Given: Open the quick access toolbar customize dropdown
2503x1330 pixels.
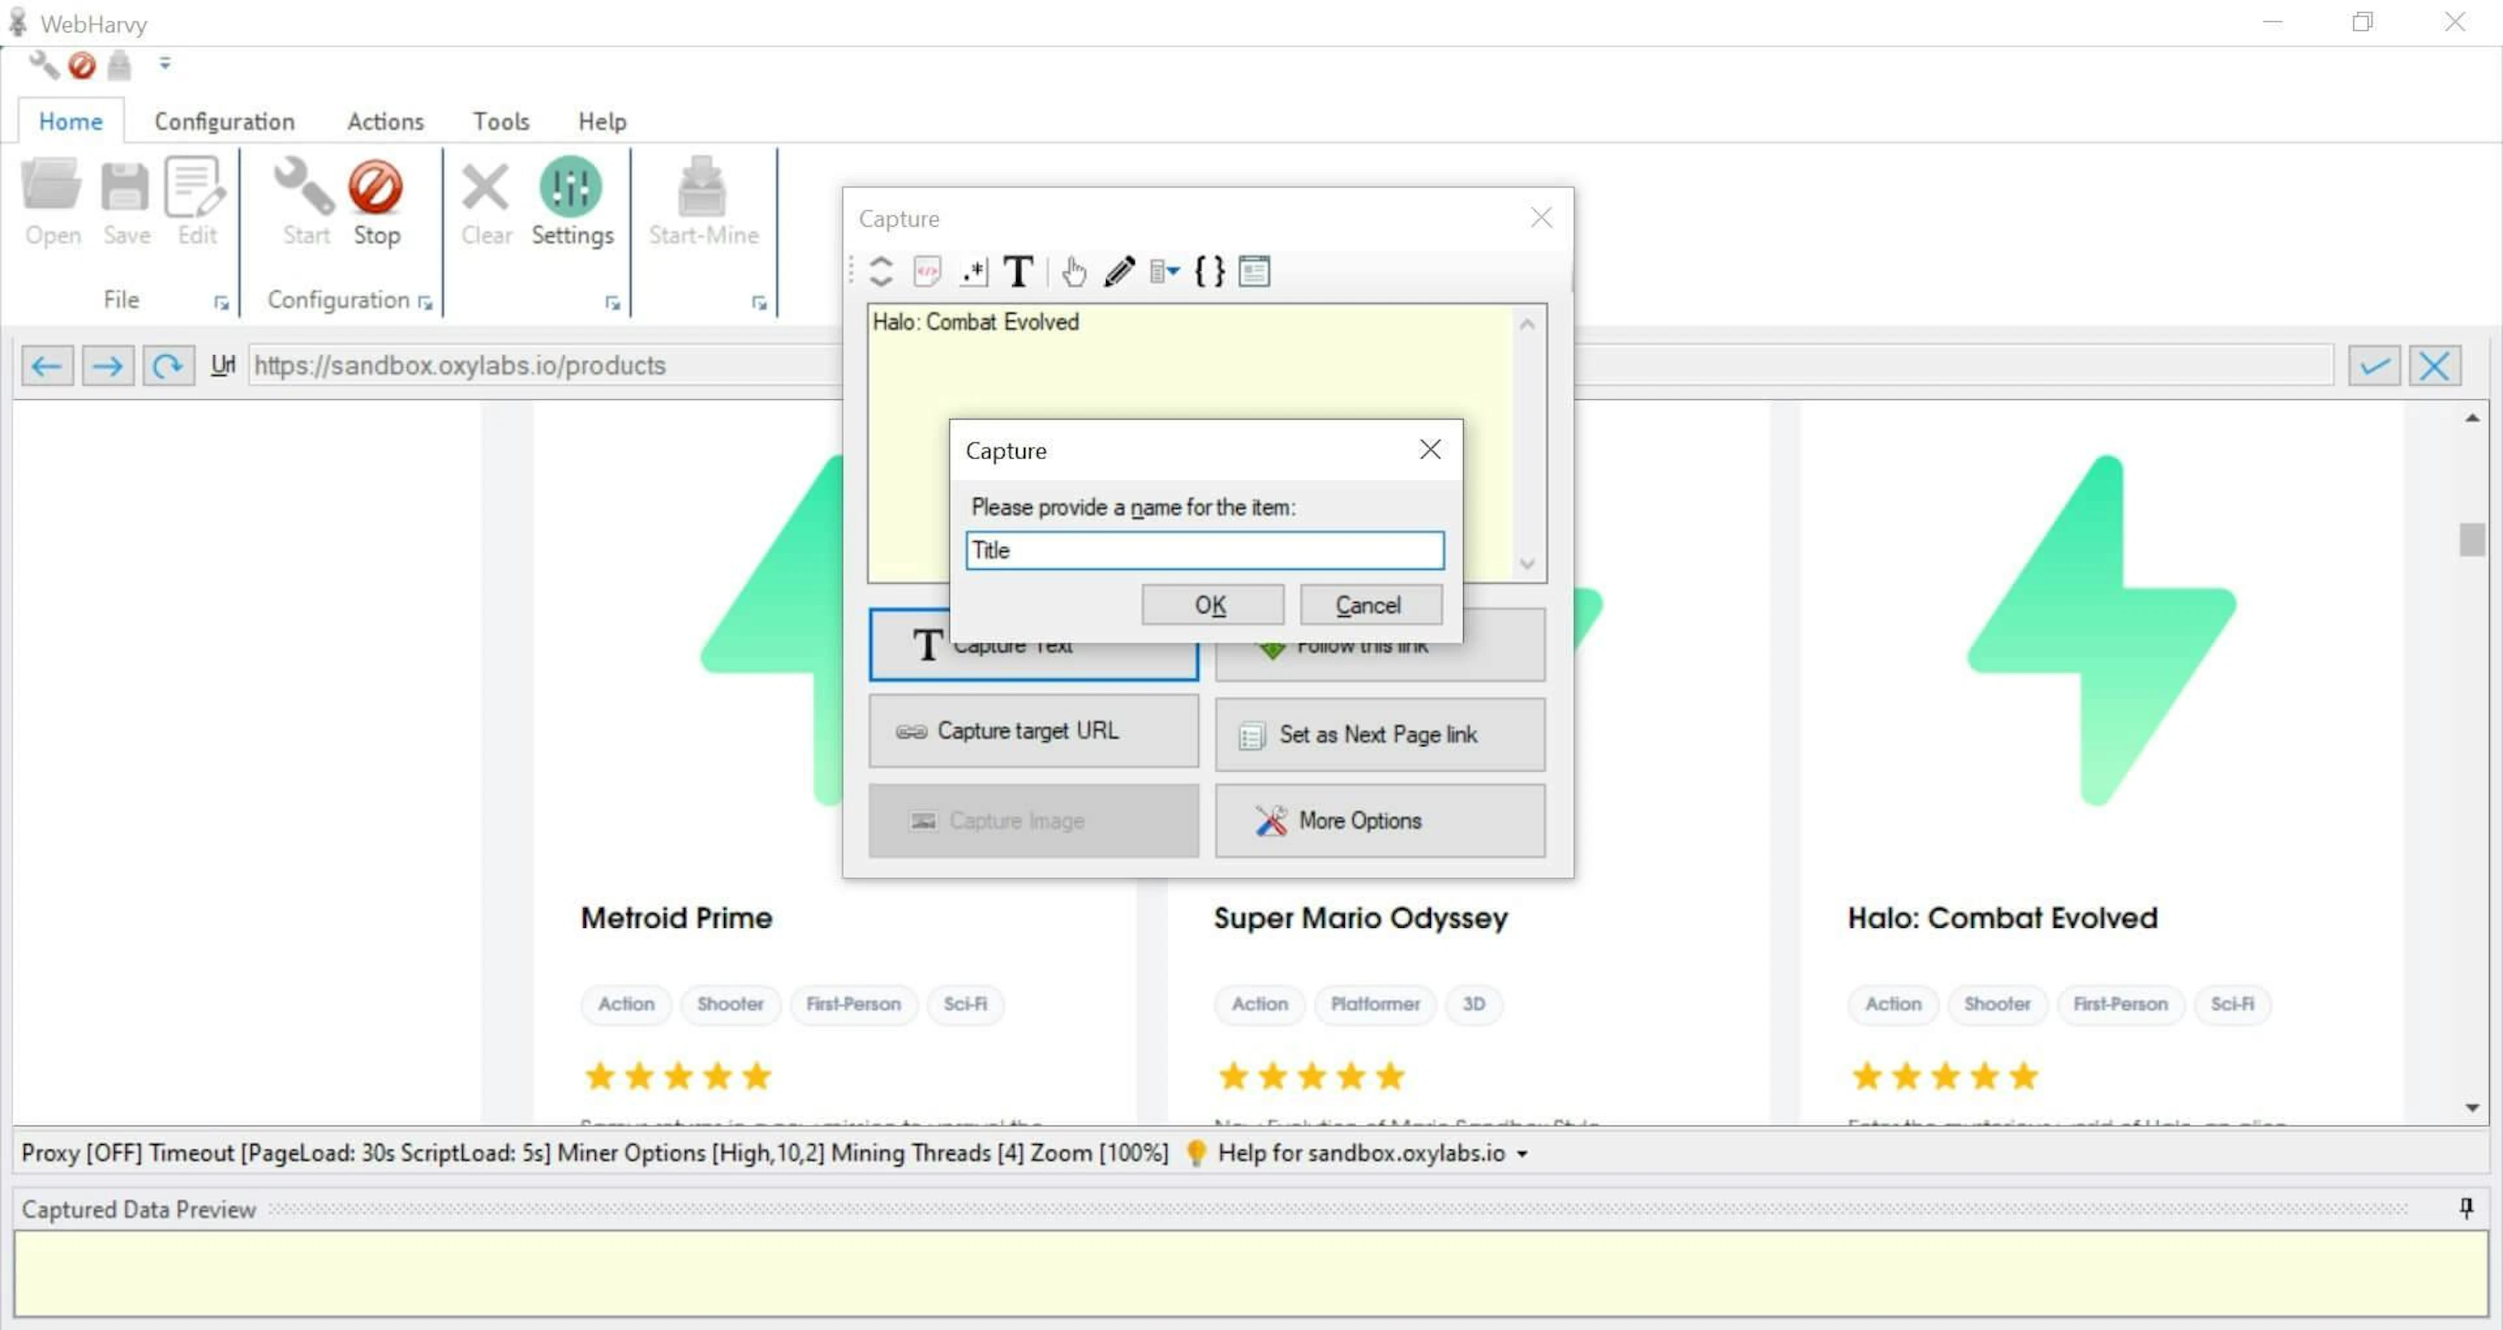Looking at the screenshot, I should coord(165,64).
